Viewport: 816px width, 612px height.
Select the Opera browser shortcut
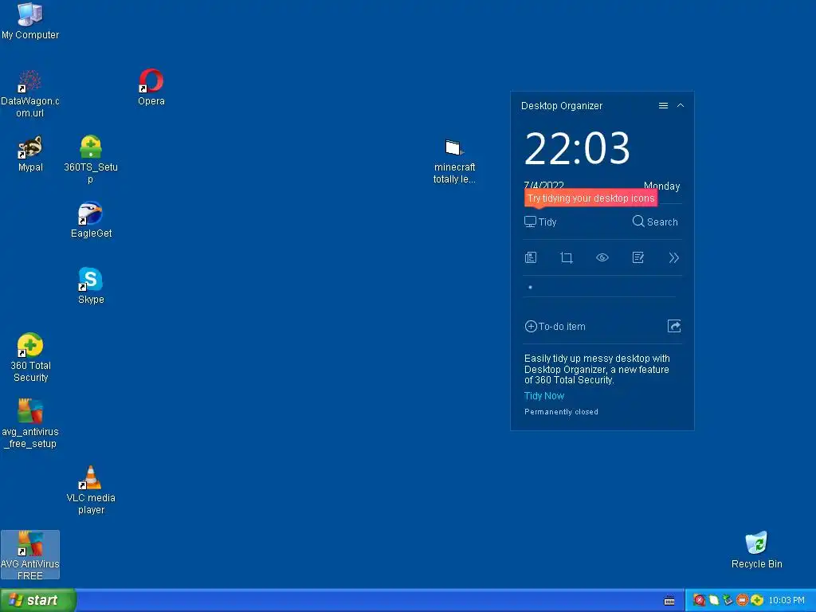(151, 87)
